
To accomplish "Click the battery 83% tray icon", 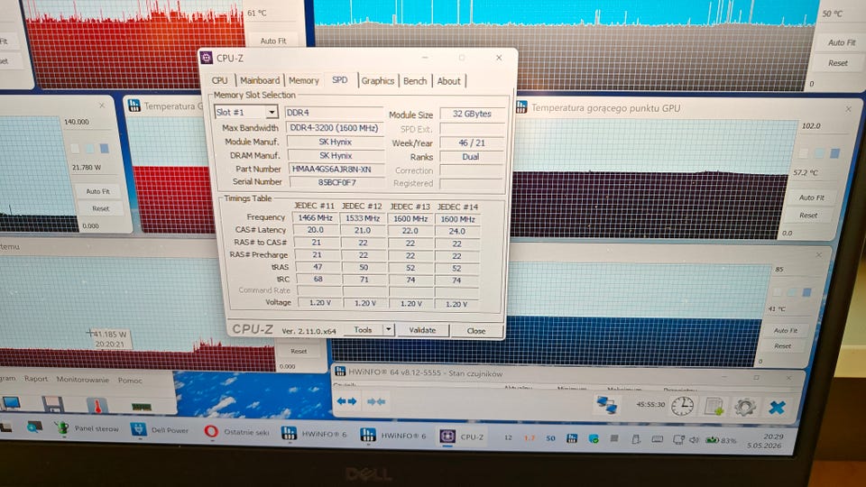I will tap(721, 440).
